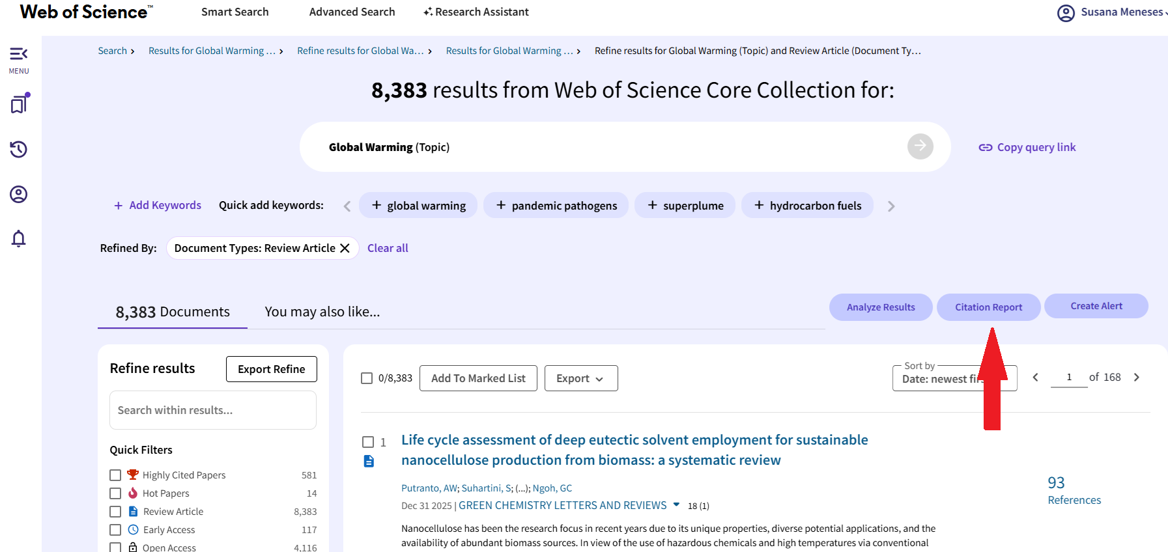Click the Search within results field

[x=212, y=410]
